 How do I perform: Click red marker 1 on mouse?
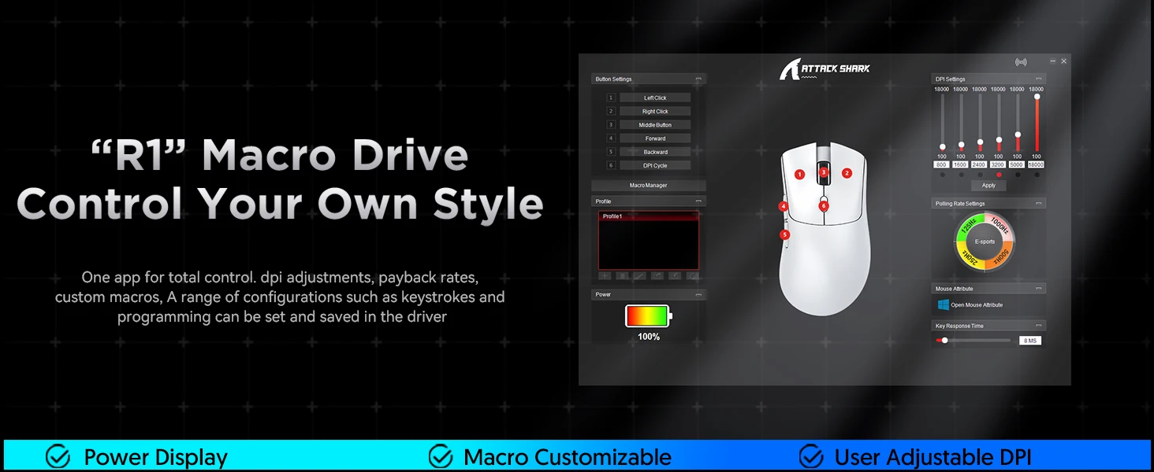coord(799,175)
